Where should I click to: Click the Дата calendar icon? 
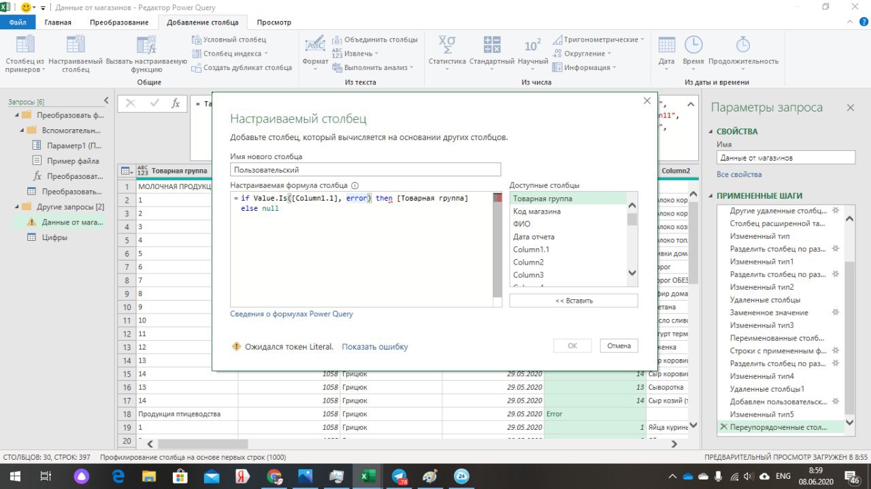(667, 45)
